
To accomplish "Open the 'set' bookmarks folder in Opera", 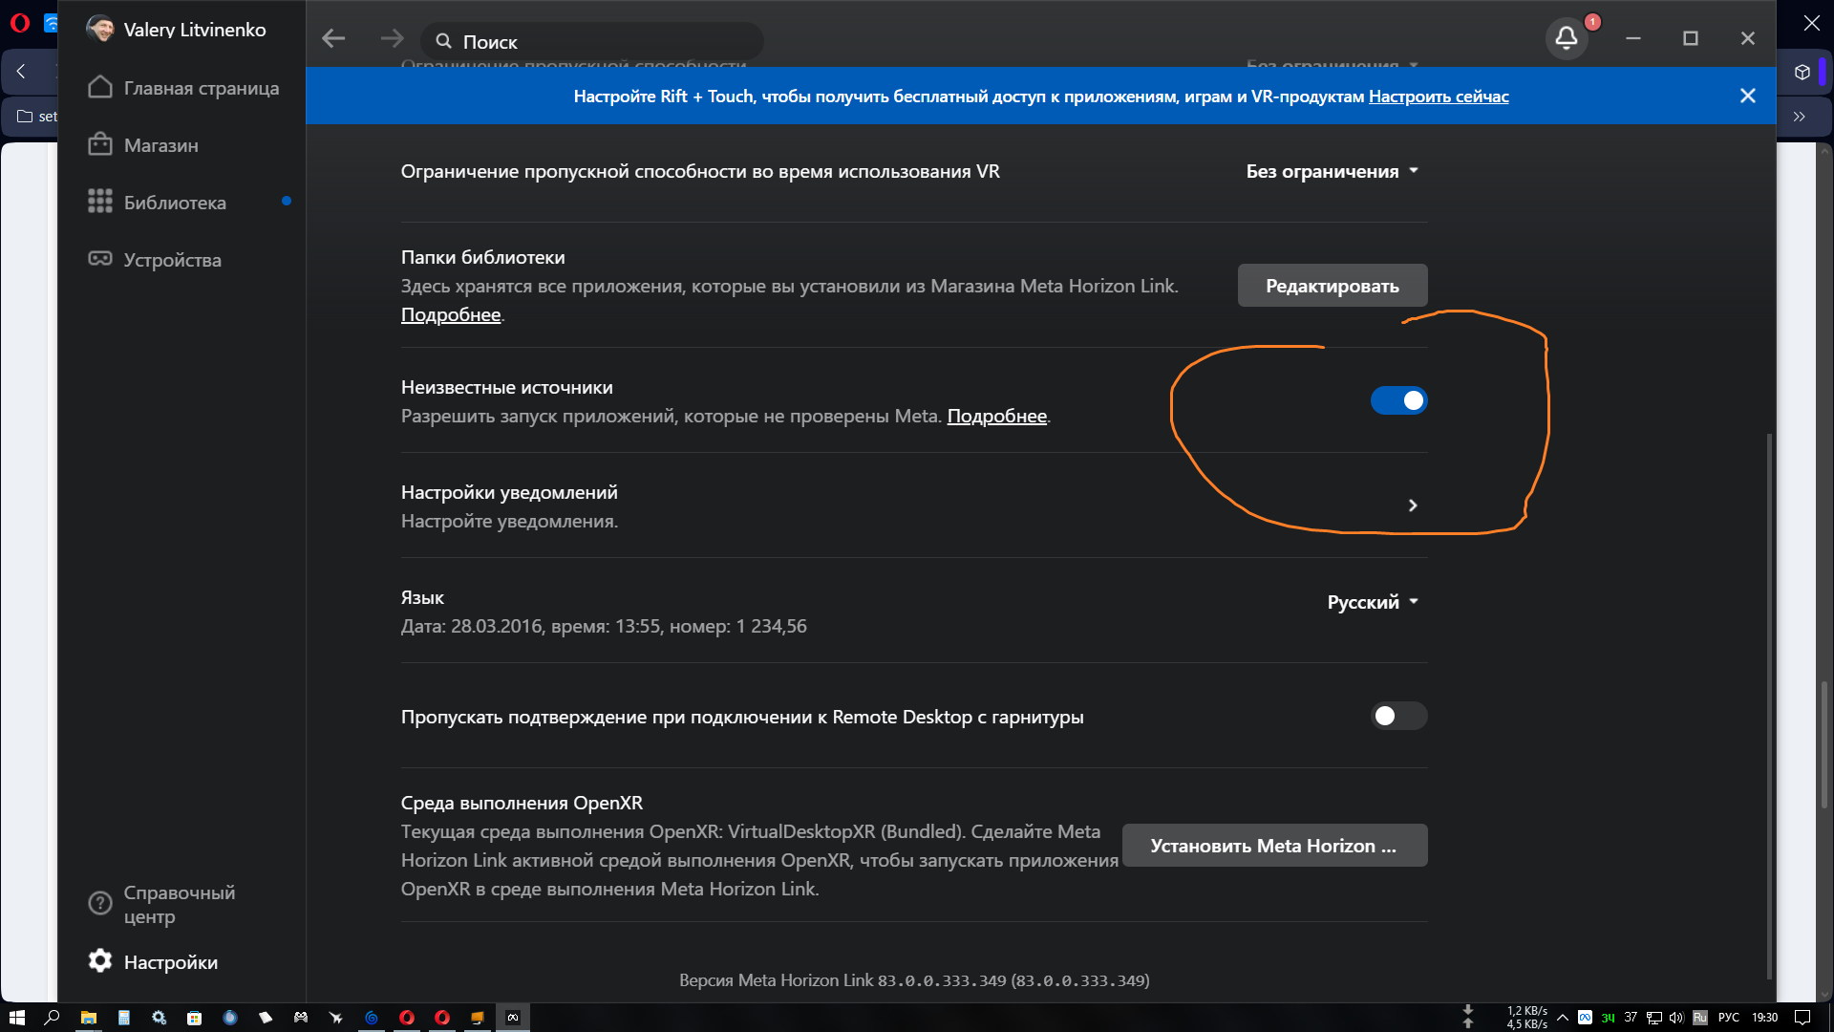I will (x=38, y=117).
